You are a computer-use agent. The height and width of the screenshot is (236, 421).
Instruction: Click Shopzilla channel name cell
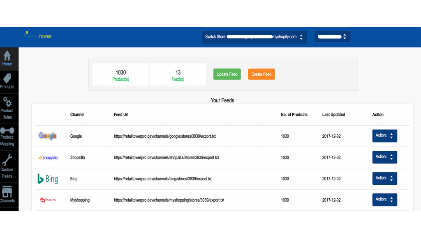[77, 158]
